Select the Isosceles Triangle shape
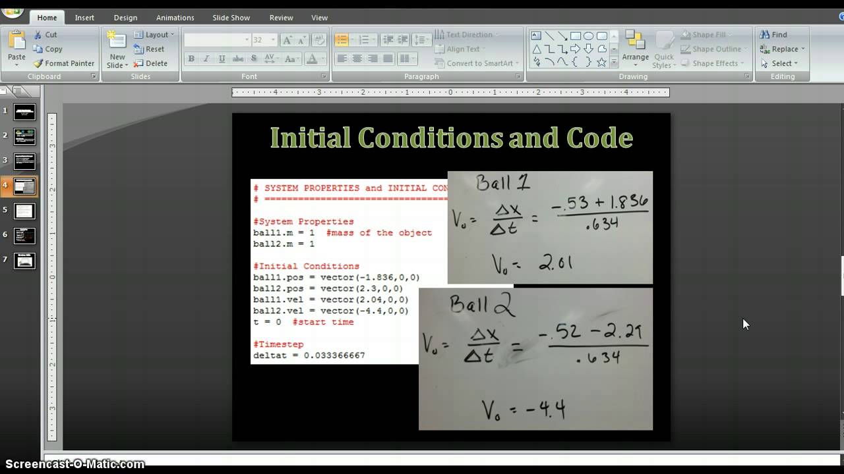The image size is (844, 474). [x=536, y=49]
